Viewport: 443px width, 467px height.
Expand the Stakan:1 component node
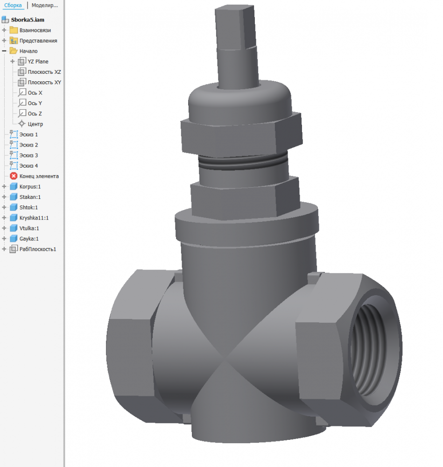coord(4,197)
